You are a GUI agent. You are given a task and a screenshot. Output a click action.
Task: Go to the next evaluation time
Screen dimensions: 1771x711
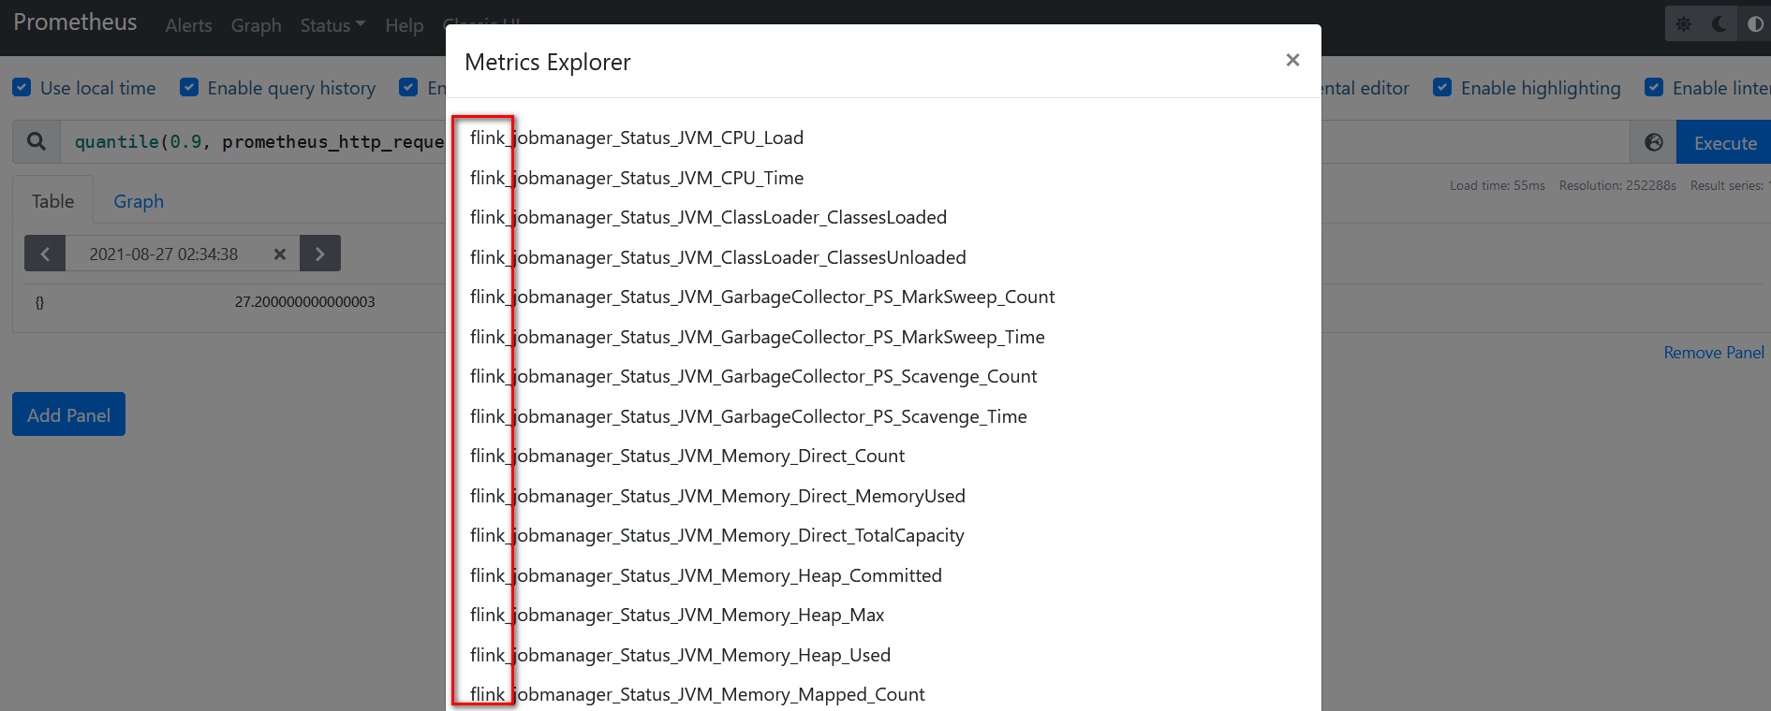(x=320, y=254)
